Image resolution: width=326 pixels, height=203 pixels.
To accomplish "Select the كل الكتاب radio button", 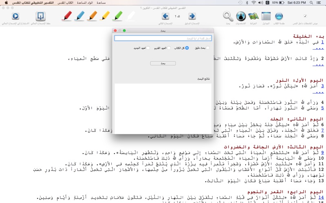I will (187, 48).
